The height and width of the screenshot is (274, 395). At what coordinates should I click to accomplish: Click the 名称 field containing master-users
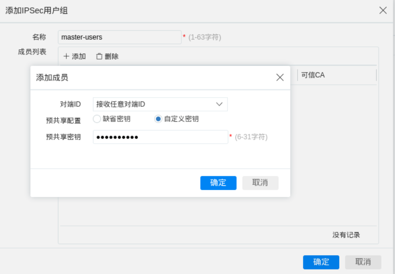click(119, 37)
